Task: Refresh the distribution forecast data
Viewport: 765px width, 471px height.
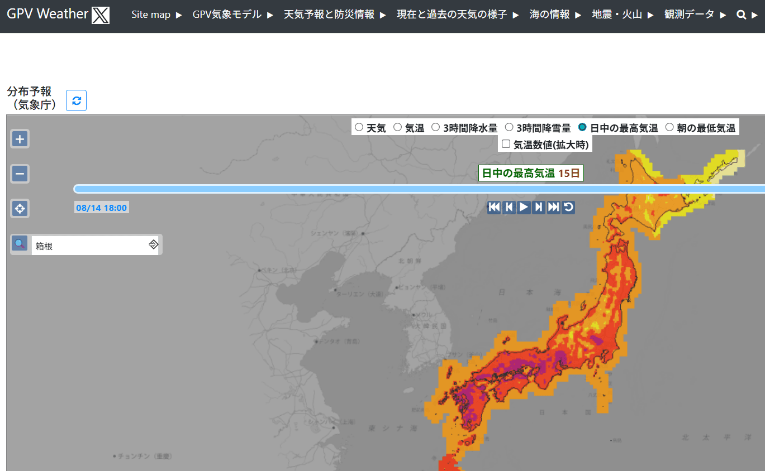Action: tap(77, 100)
